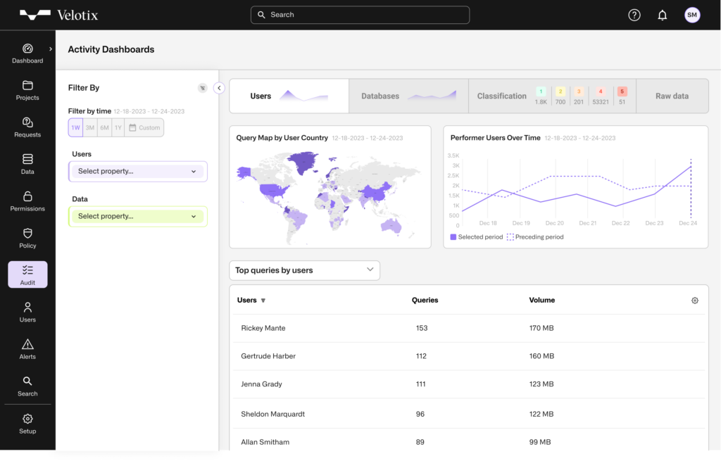Click the 122 MB volume cell

point(541,414)
